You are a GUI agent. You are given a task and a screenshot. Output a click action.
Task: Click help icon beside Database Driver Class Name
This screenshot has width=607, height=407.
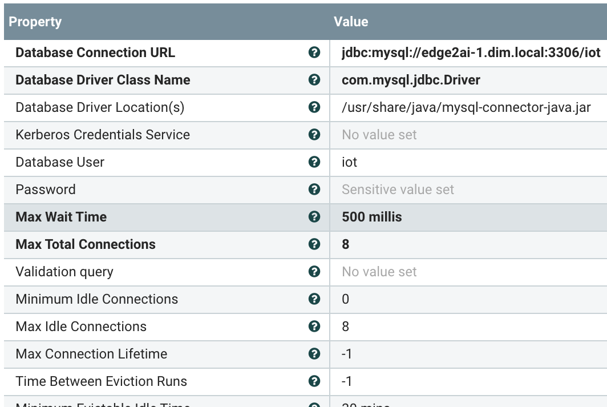[x=314, y=80]
